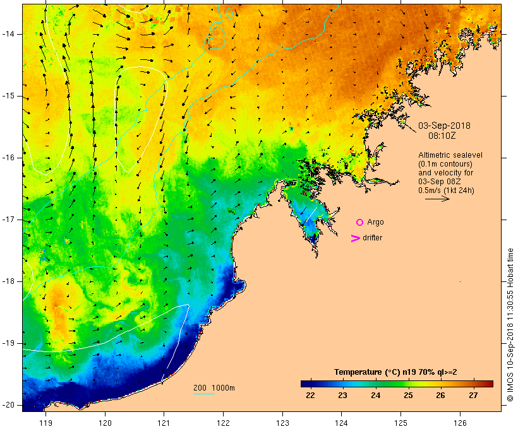
Task: Click the longitude label 122
Action: 224,423
